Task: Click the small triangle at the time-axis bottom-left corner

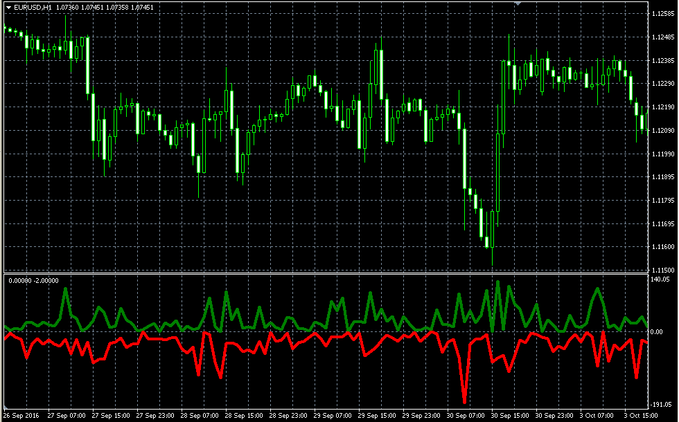Action: (6, 407)
